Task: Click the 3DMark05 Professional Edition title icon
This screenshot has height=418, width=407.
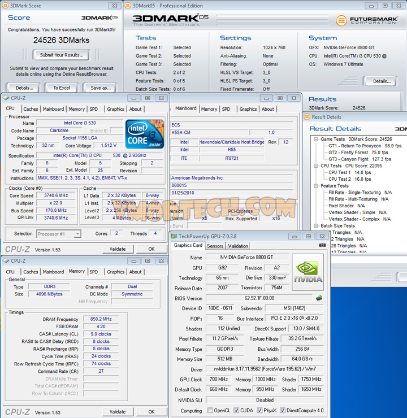Action: pyautogui.click(x=128, y=6)
